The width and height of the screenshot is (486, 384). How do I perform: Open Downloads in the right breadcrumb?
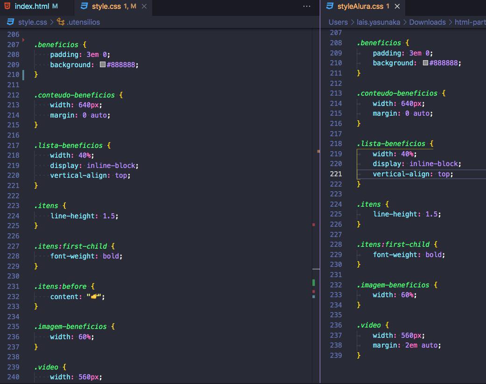428,22
